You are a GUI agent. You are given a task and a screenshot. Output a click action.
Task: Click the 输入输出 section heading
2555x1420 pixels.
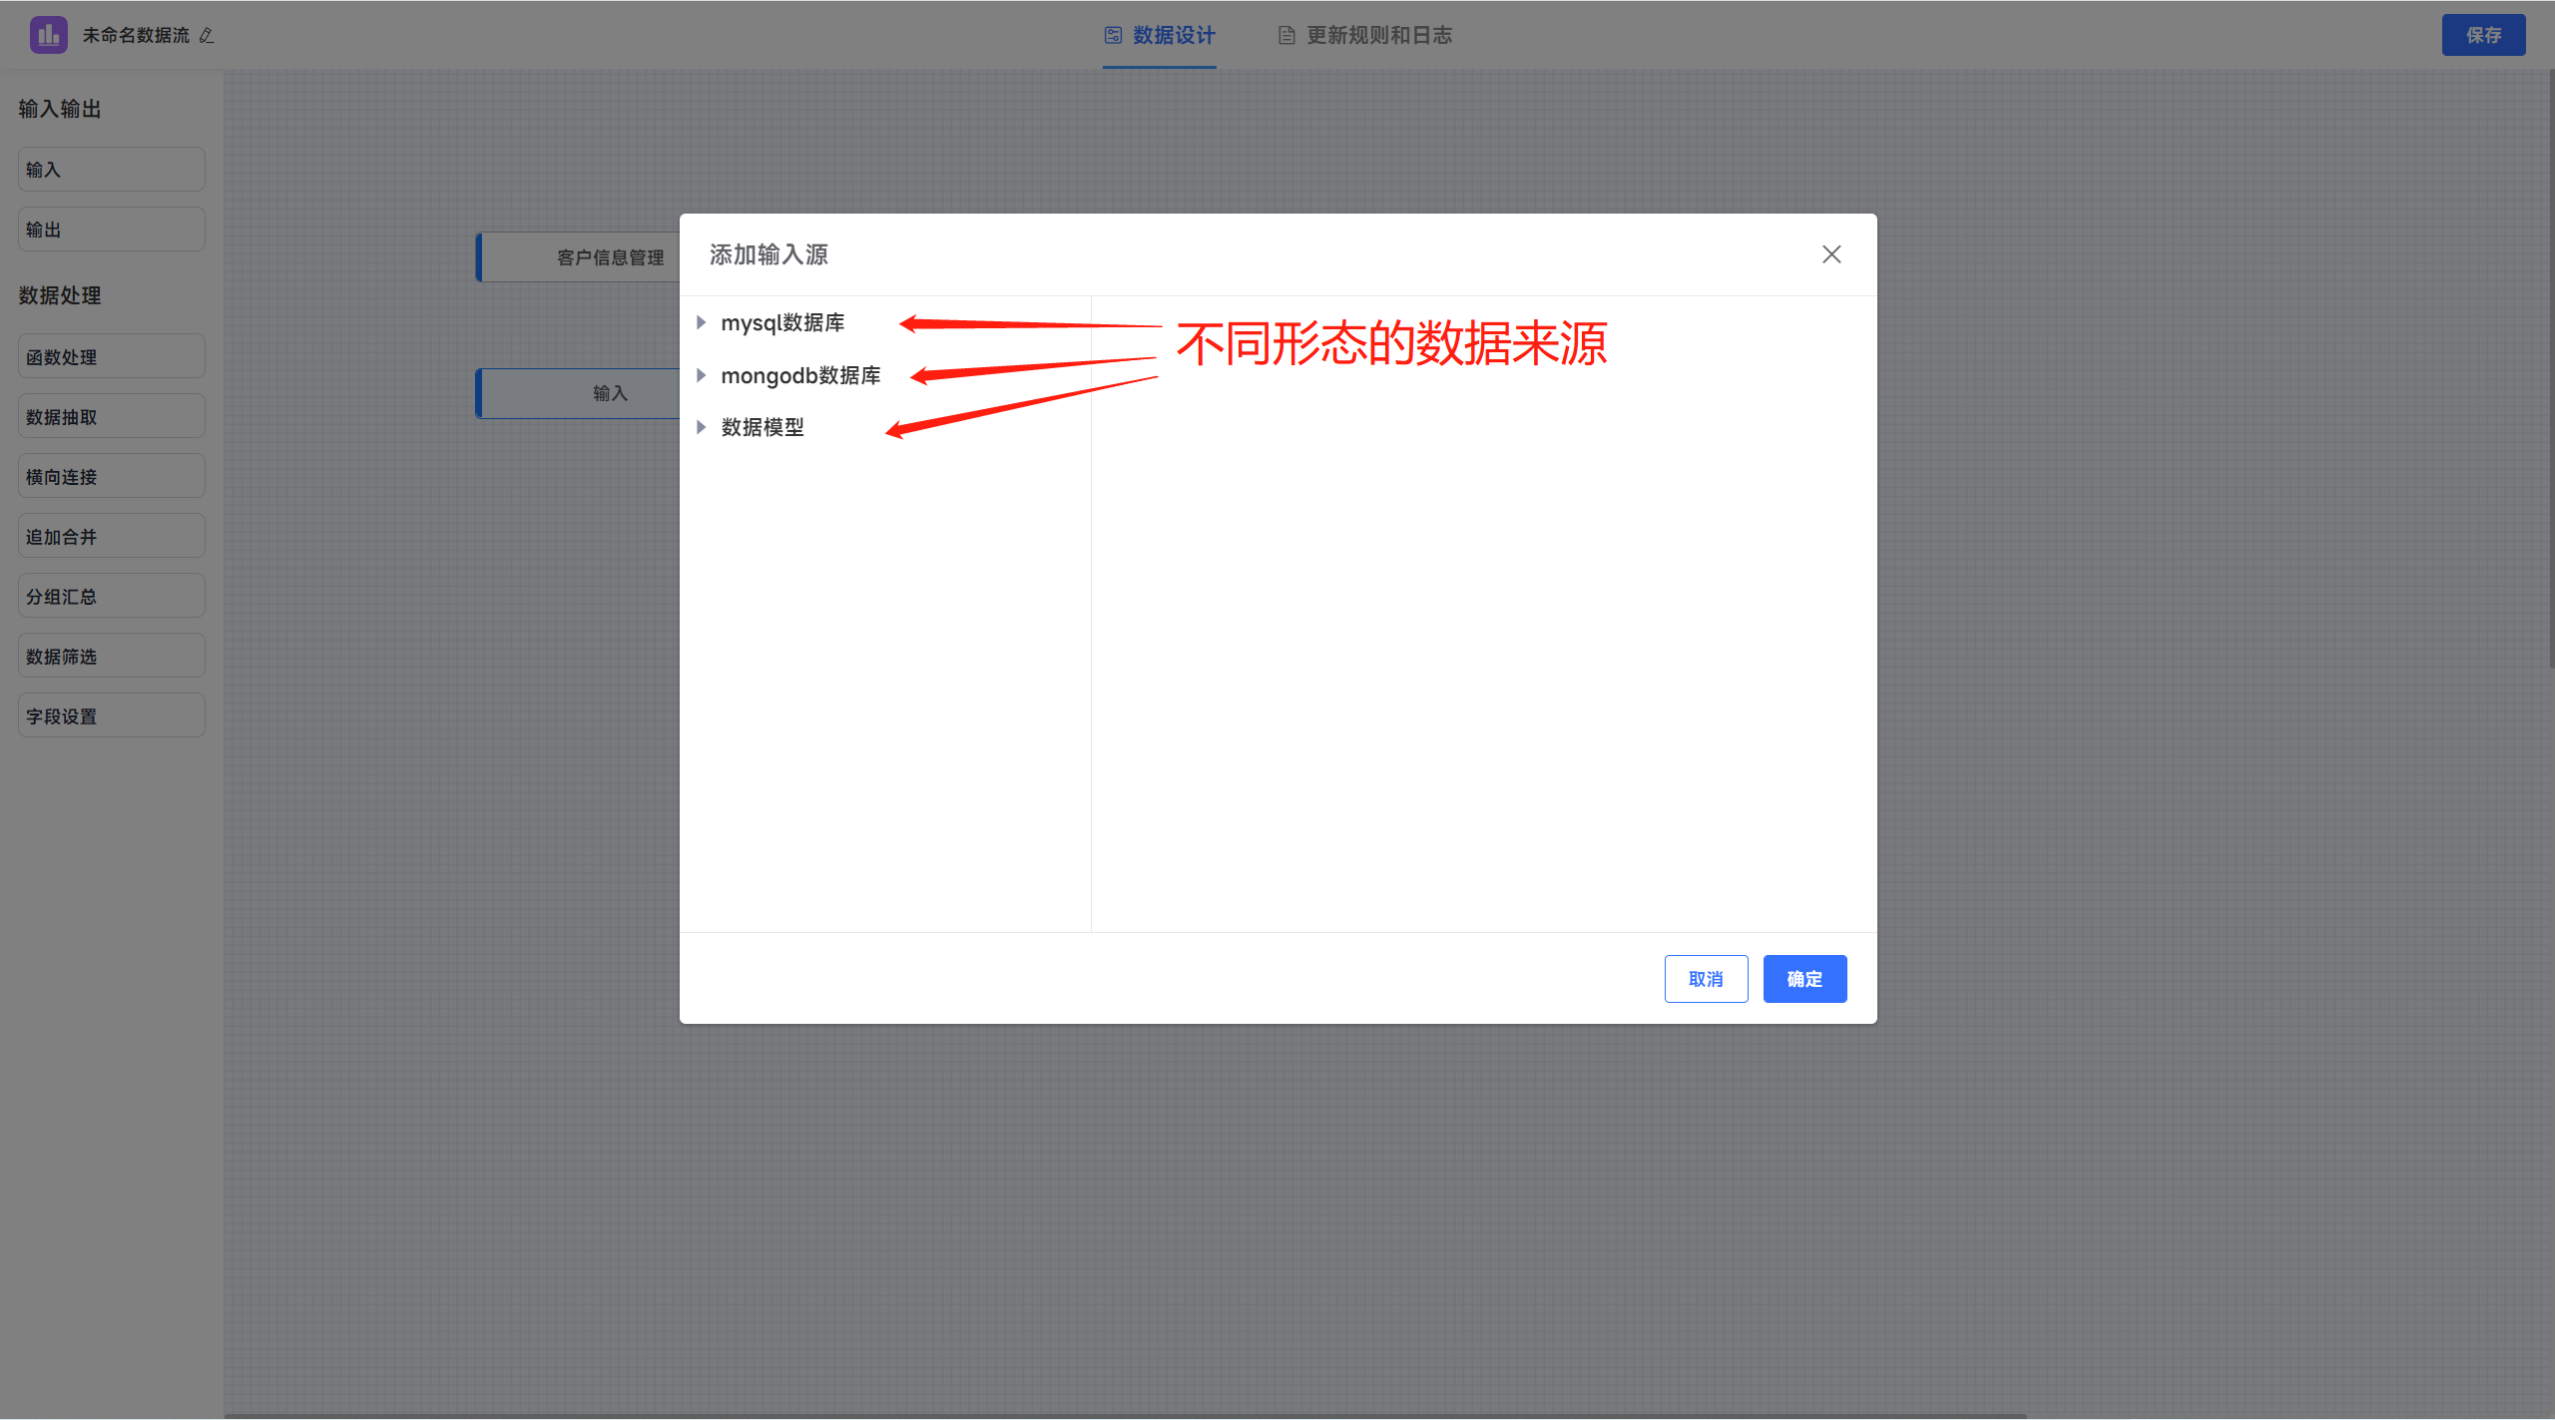tap(60, 109)
